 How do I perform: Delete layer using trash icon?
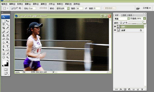point(142,89)
